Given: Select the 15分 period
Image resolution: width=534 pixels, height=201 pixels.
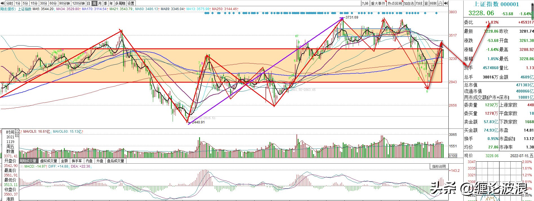Looking at the screenshot, I should coord(34,3).
